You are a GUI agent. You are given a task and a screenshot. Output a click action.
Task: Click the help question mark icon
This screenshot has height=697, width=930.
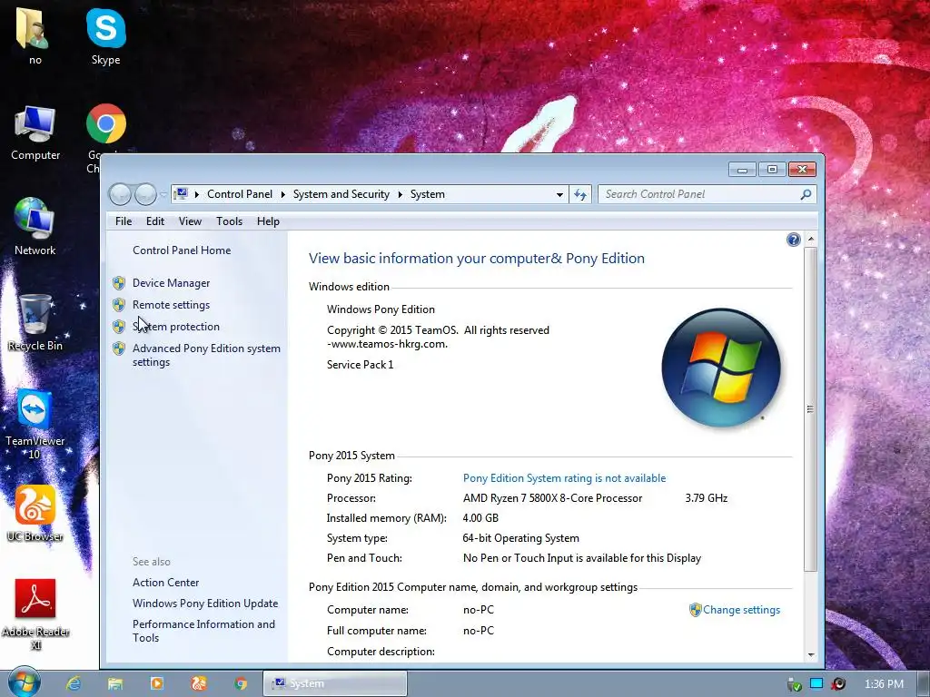click(x=793, y=240)
